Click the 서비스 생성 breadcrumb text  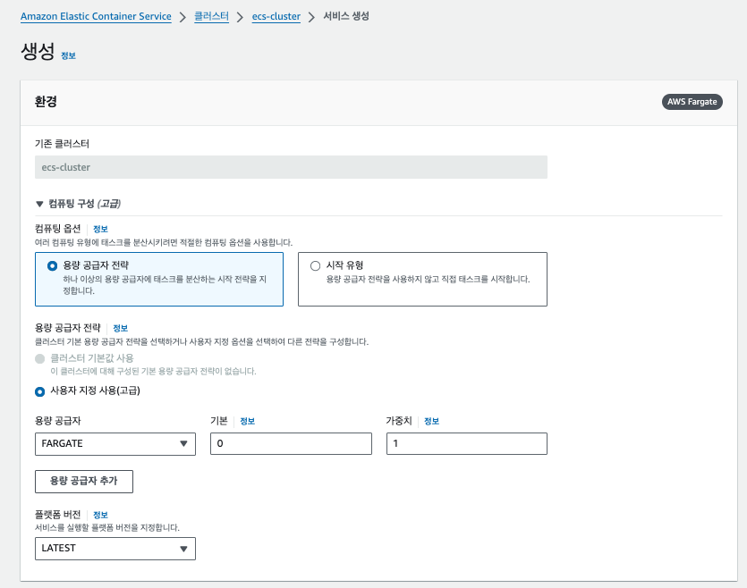click(x=346, y=16)
